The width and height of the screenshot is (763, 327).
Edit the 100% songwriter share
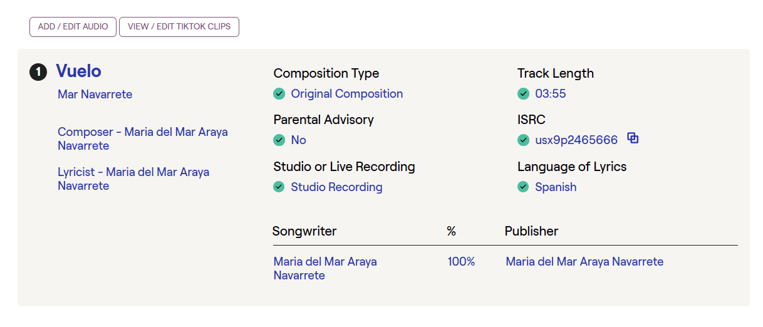click(x=461, y=262)
